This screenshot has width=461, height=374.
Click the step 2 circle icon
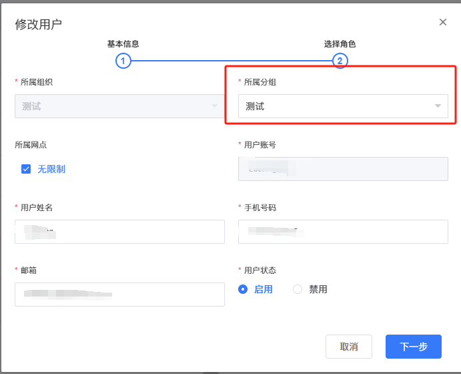tap(340, 61)
